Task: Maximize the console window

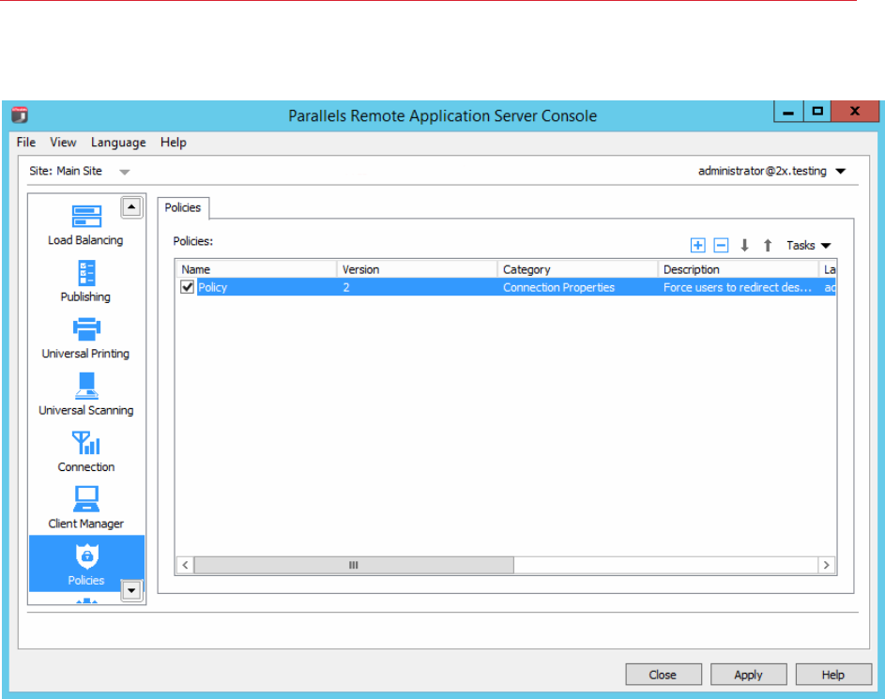Action: (x=817, y=112)
